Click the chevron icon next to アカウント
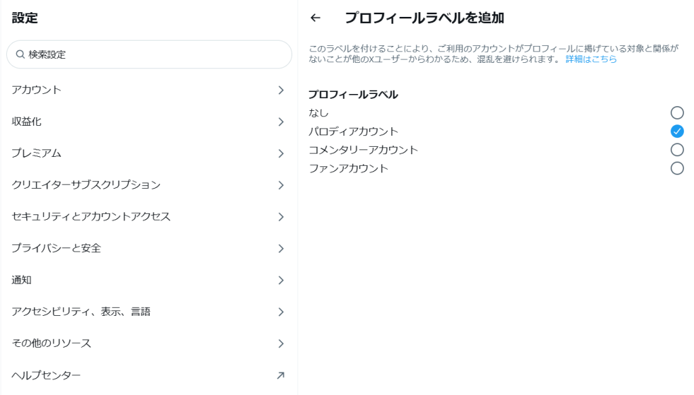694x395 pixels. pos(281,90)
